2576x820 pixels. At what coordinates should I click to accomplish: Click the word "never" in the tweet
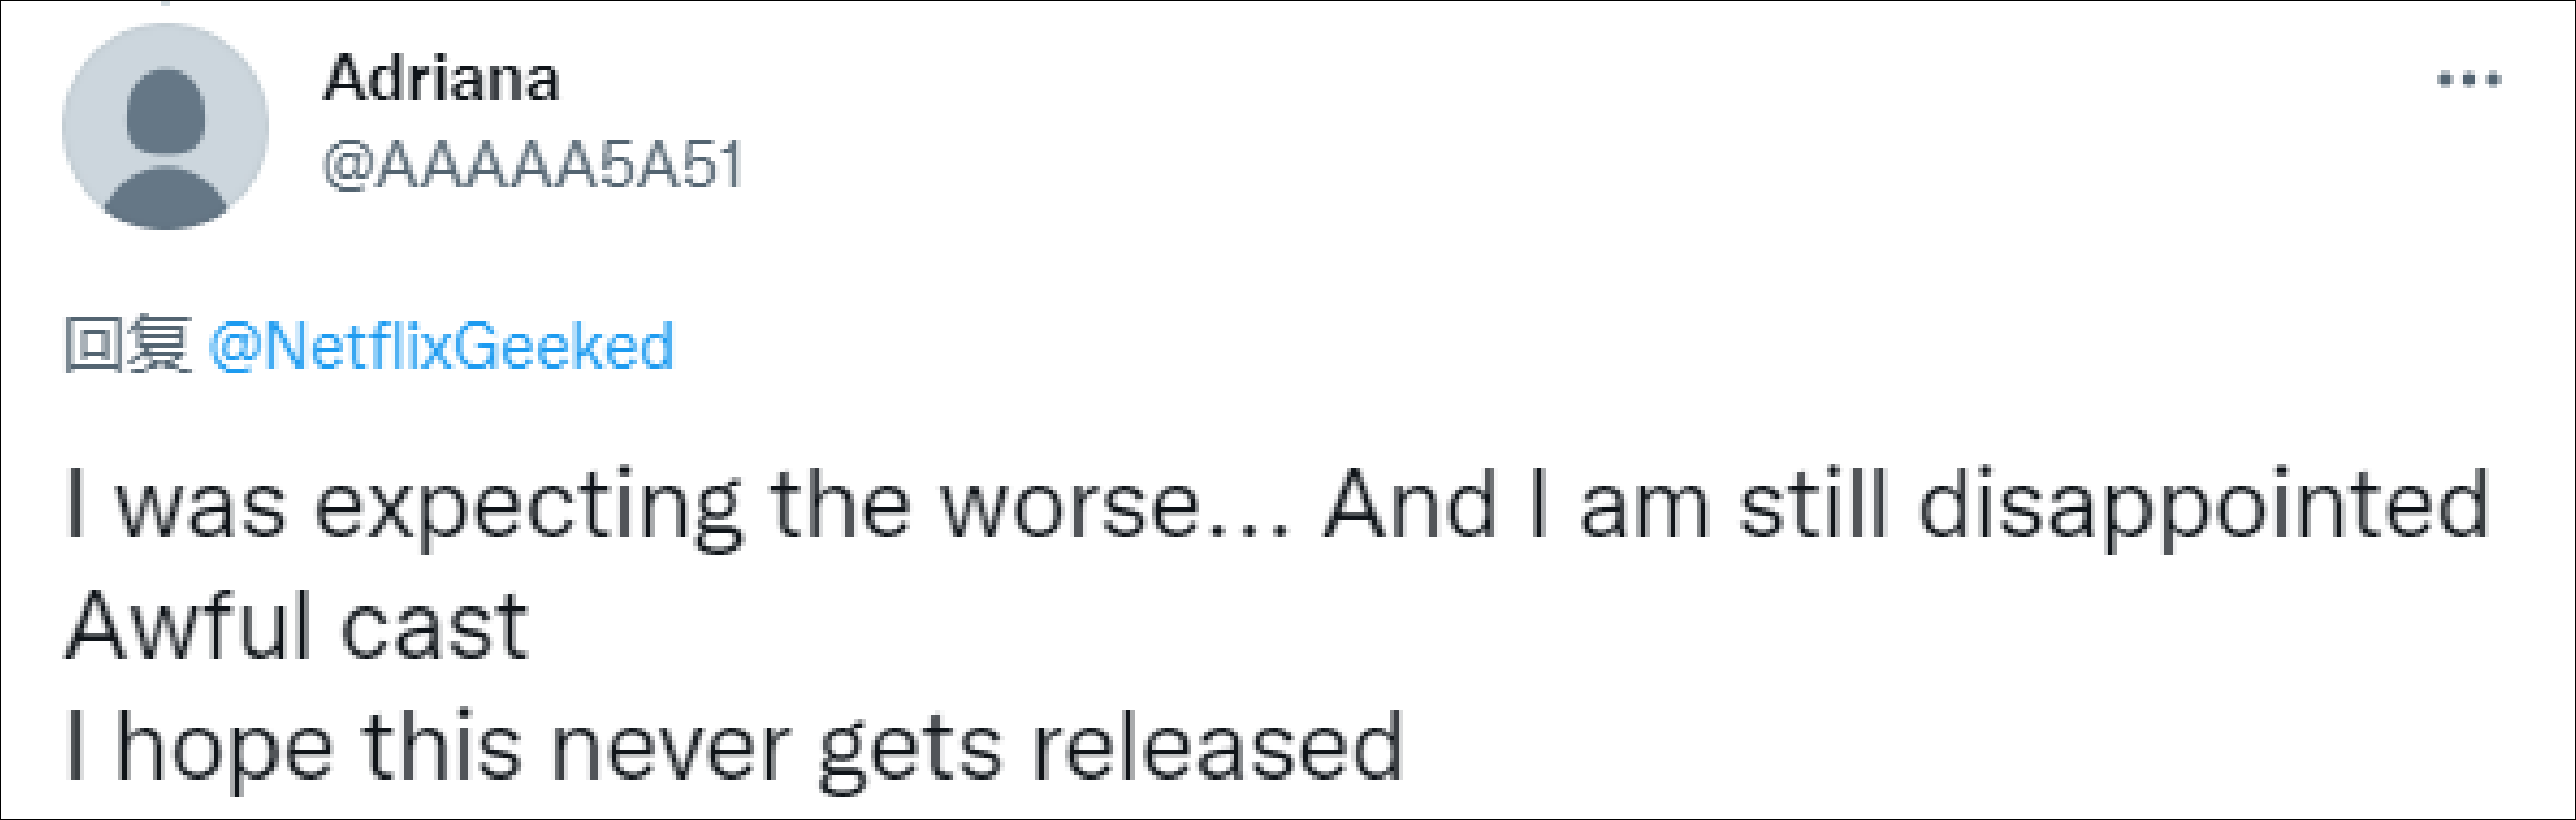[670, 748]
